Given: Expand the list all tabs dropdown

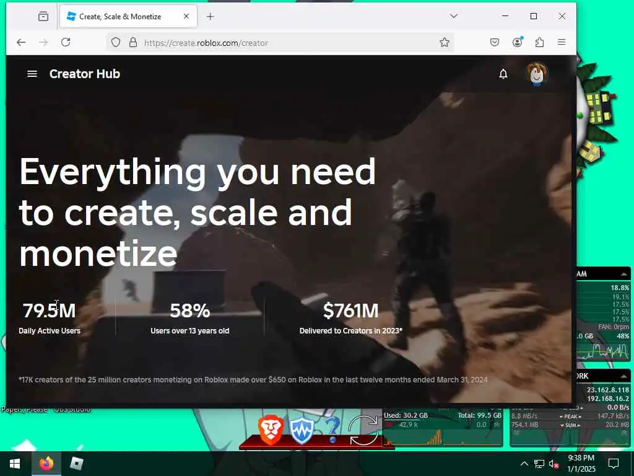Looking at the screenshot, I should 454,15.
